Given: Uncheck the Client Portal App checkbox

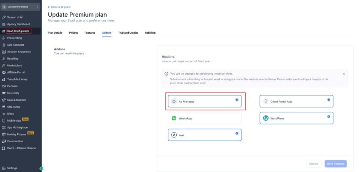Looking at the screenshot, I should tap(328, 100).
